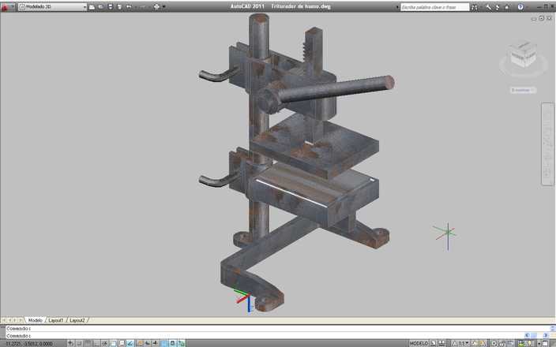Click the last-tab scroll arrow
The width and height of the screenshot is (556, 347).
(21, 320)
